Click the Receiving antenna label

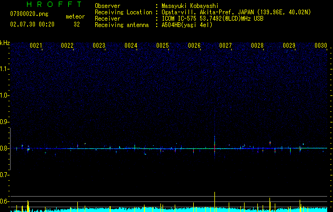tap(122, 25)
